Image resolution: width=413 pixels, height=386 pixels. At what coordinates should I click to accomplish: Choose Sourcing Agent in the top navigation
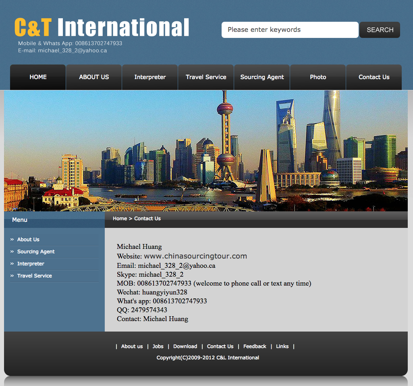[262, 77]
